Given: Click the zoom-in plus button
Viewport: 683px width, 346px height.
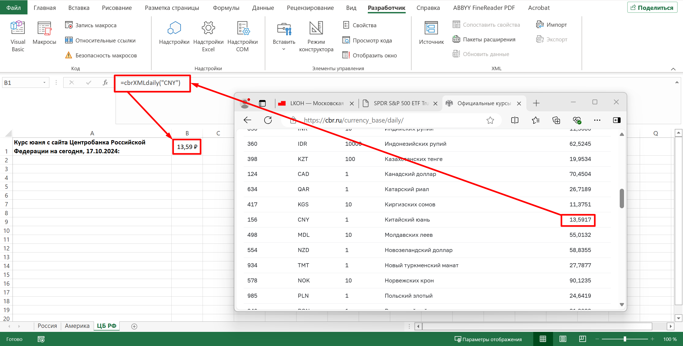Looking at the screenshot, I should tap(652, 339).
